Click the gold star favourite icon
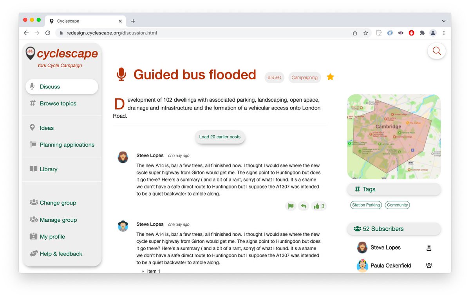This screenshot has width=470, height=298. tap(330, 77)
